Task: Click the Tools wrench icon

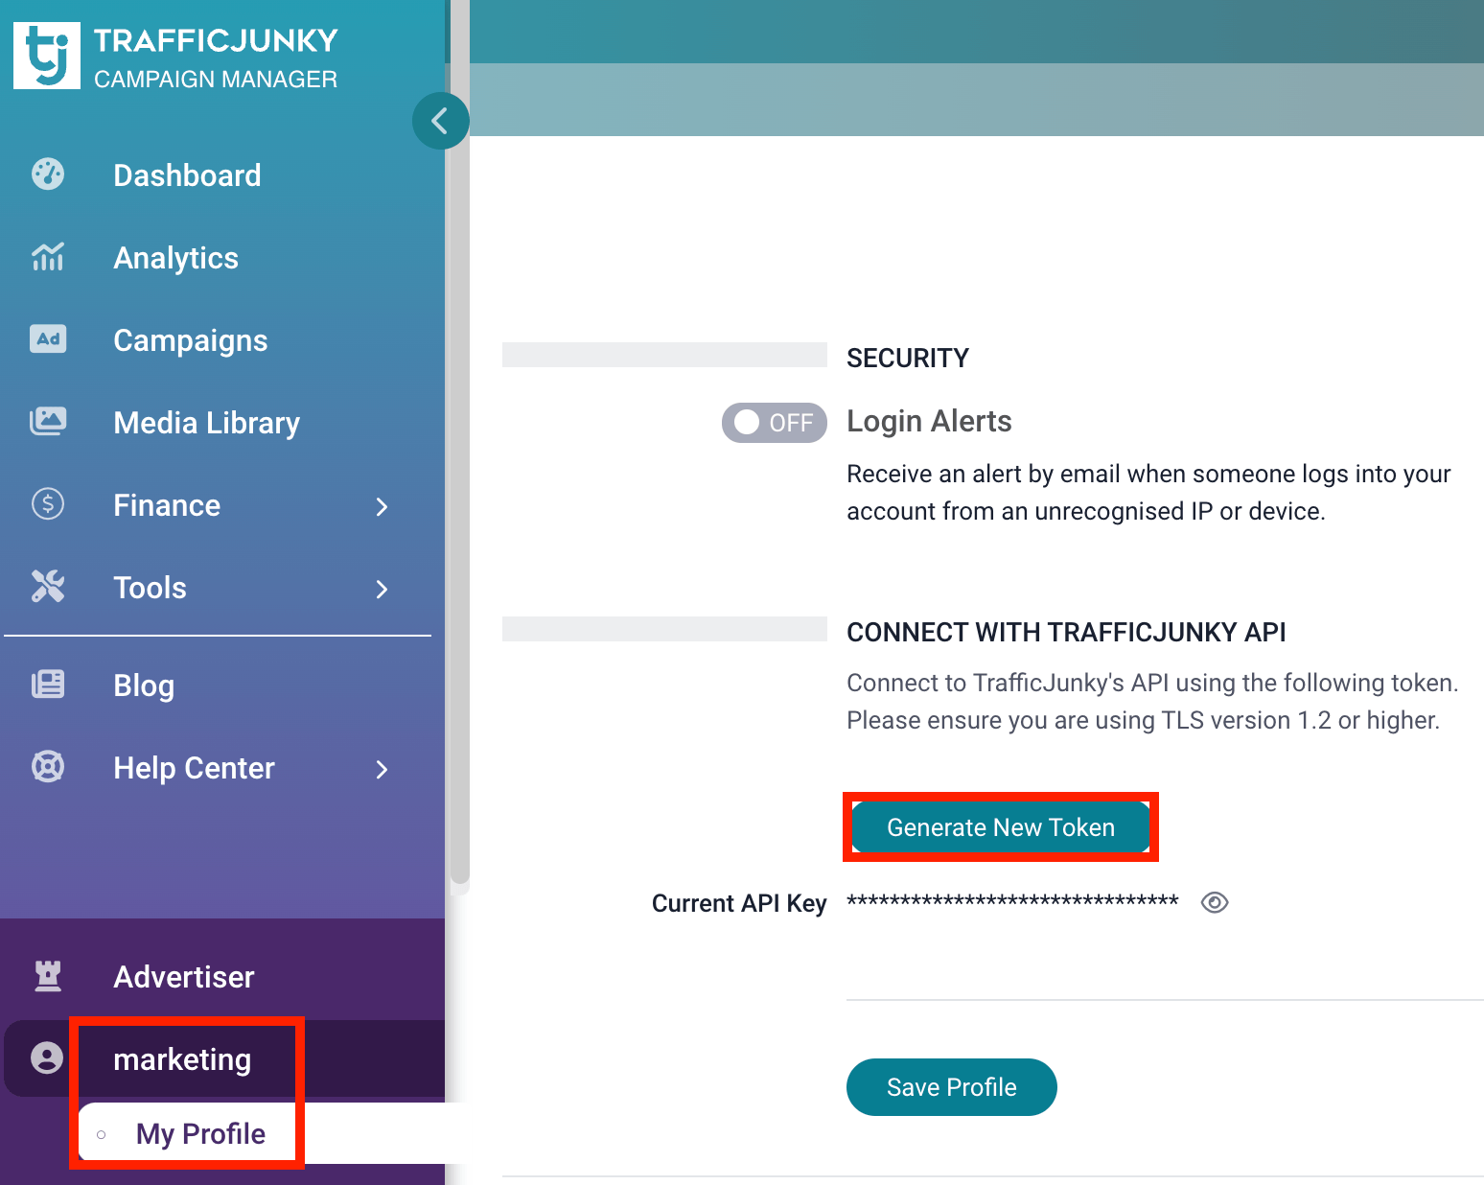Action: click(48, 587)
